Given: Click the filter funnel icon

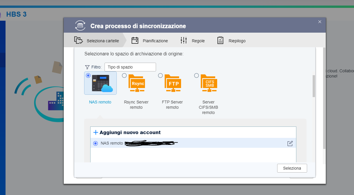Looking at the screenshot, I should pyautogui.click(x=87, y=67).
